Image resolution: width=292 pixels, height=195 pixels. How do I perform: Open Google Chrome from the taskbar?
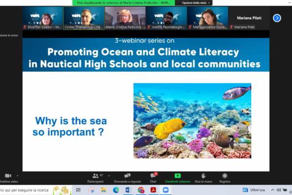point(141,190)
